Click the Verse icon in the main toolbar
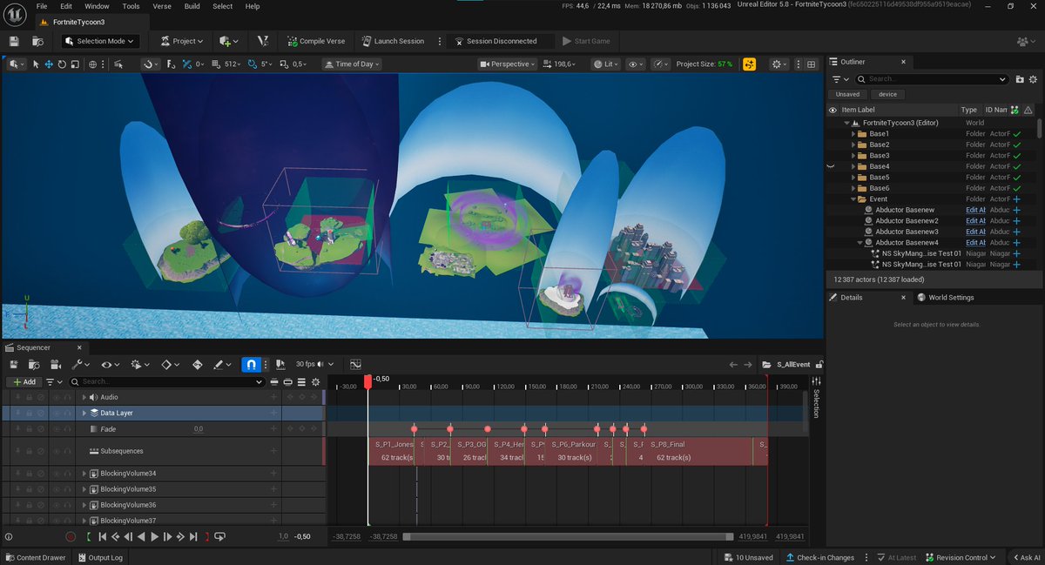Viewport: 1045px width, 565px height. pyautogui.click(x=262, y=41)
